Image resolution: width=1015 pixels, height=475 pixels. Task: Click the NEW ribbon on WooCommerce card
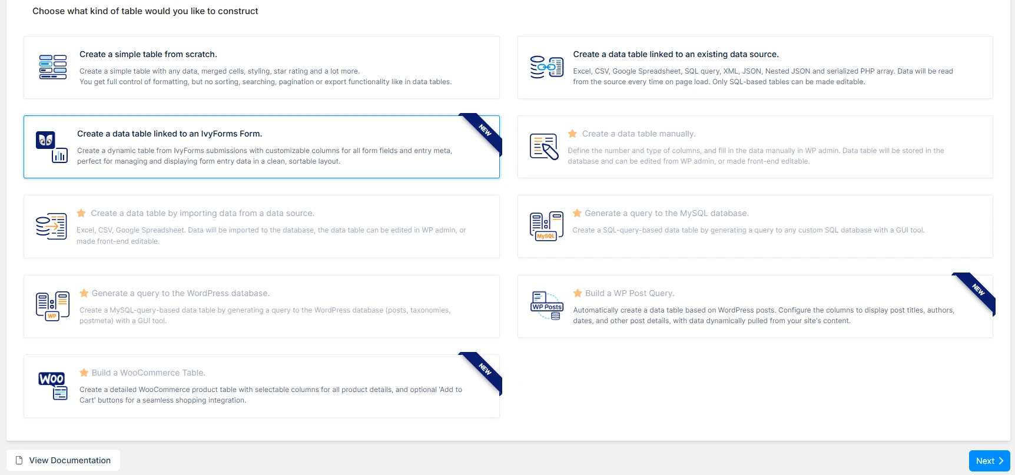[485, 369]
